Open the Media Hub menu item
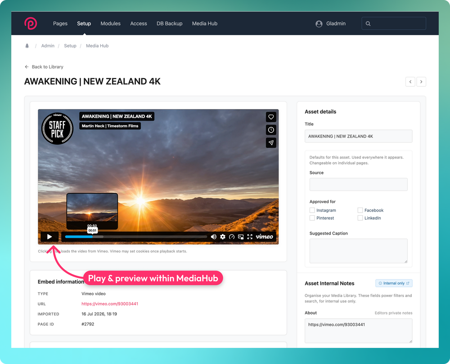450x364 pixels. tap(205, 23)
